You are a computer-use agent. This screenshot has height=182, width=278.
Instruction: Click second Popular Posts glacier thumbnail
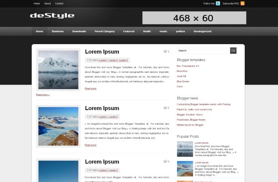click(x=185, y=168)
